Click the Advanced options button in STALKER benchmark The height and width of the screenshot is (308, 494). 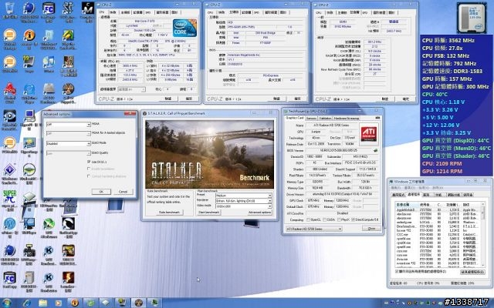tap(259, 213)
